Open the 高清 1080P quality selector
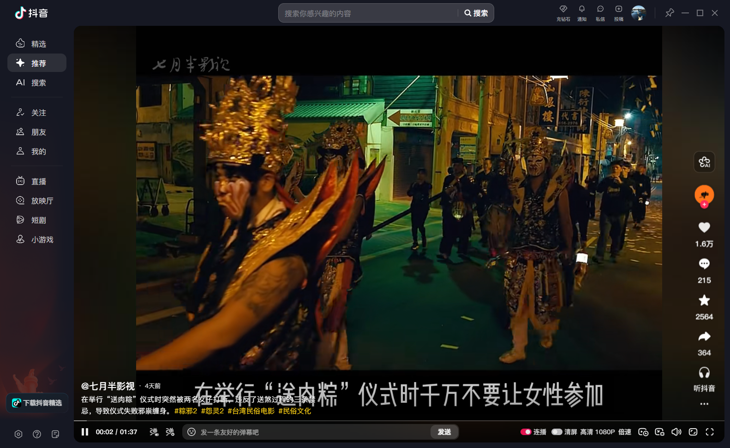Screen dimensions: 730x448 click(597, 432)
